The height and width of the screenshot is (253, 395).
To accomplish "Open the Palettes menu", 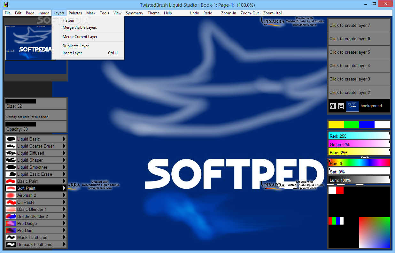I will click(x=75, y=13).
